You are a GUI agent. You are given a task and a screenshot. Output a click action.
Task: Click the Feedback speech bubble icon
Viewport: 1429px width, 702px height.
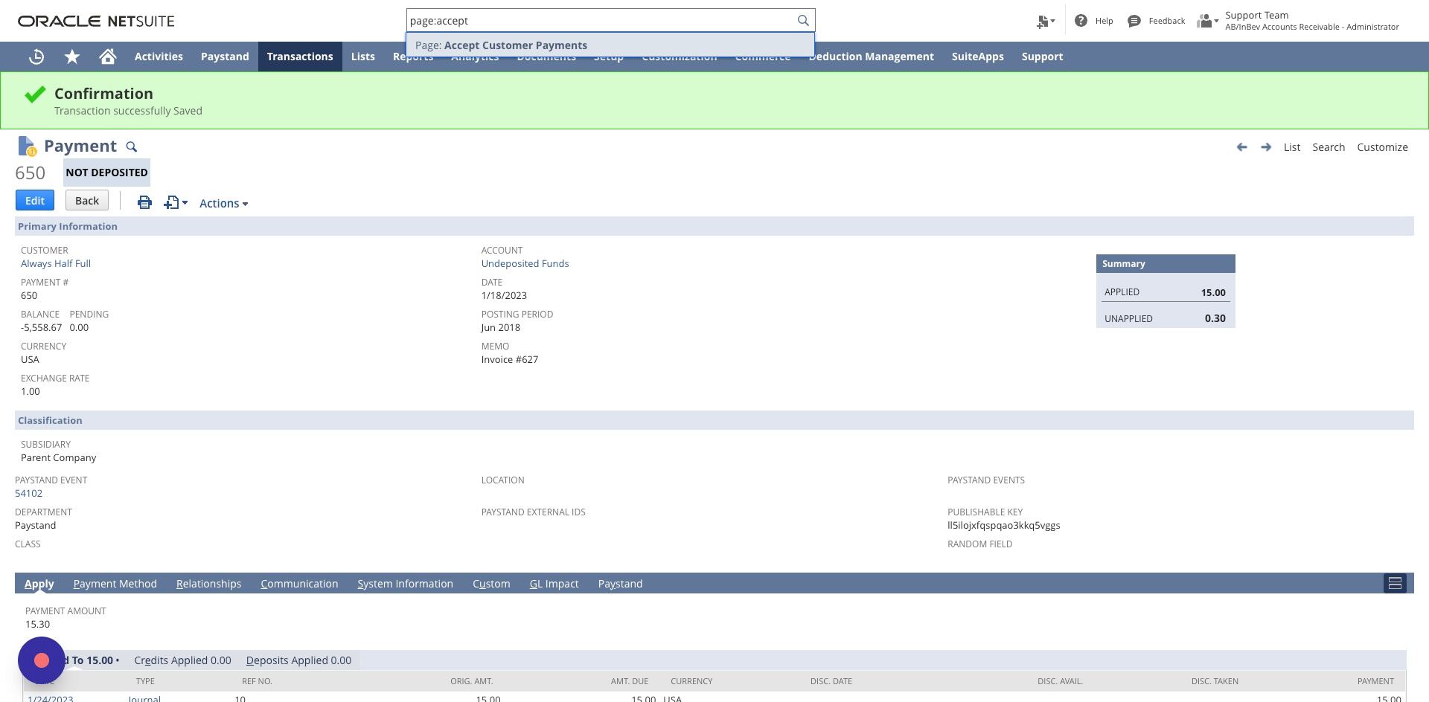tap(1134, 21)
